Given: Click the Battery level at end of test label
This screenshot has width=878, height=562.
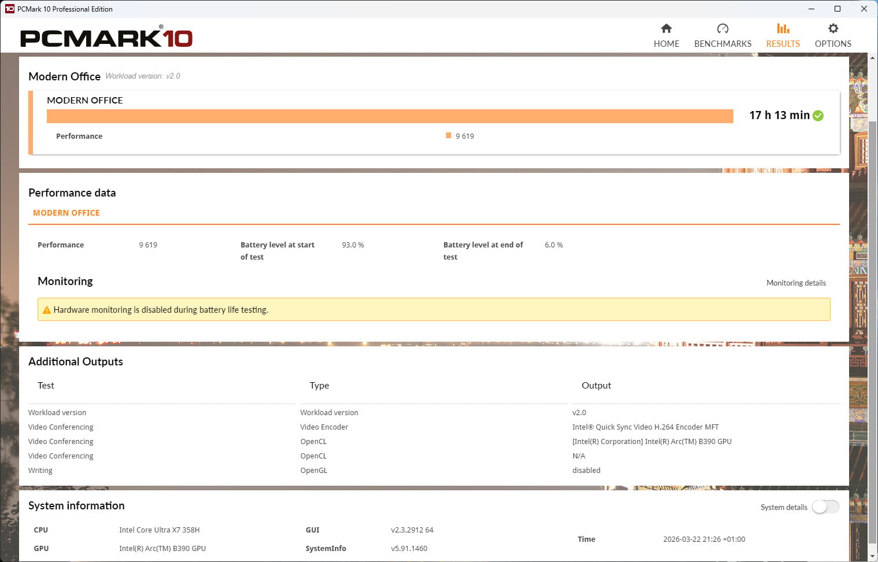Looking at the screenshot, I should pyautogui.click(x=483, y=251).
